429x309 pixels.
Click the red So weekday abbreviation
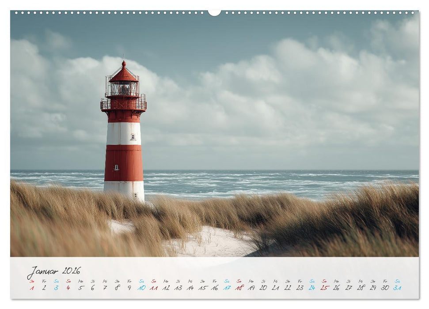[x=68, y=281]
